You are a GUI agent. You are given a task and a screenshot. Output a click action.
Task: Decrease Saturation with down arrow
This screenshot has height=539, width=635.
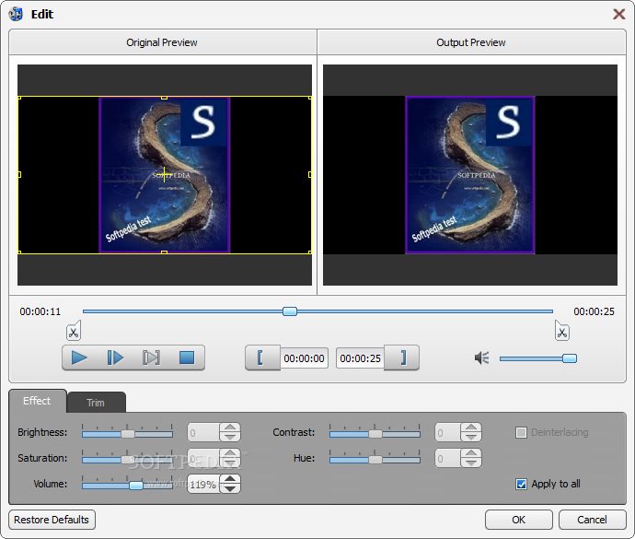coord(230,463)
